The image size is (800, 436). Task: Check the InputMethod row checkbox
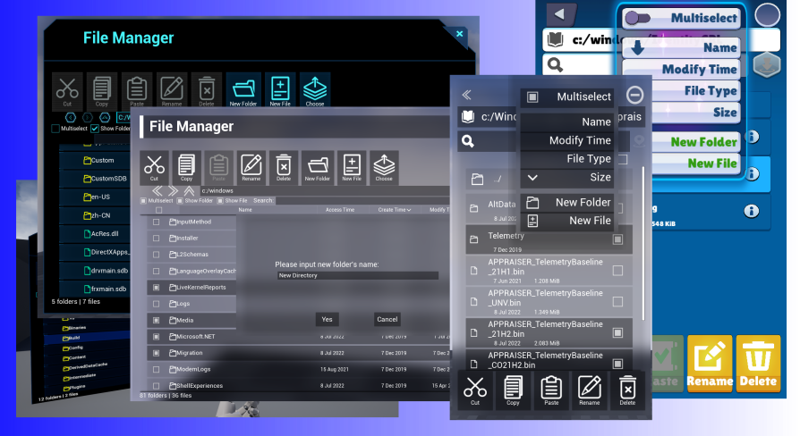point(156,222)
